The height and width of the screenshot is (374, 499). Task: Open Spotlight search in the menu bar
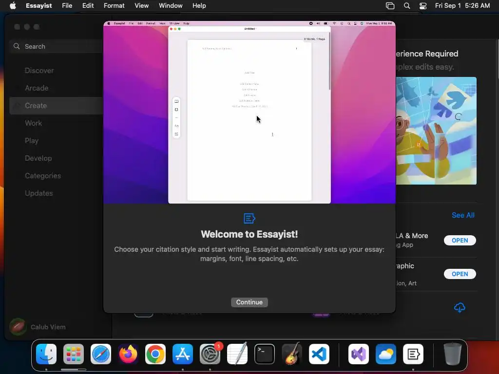(x=407, y=6)
